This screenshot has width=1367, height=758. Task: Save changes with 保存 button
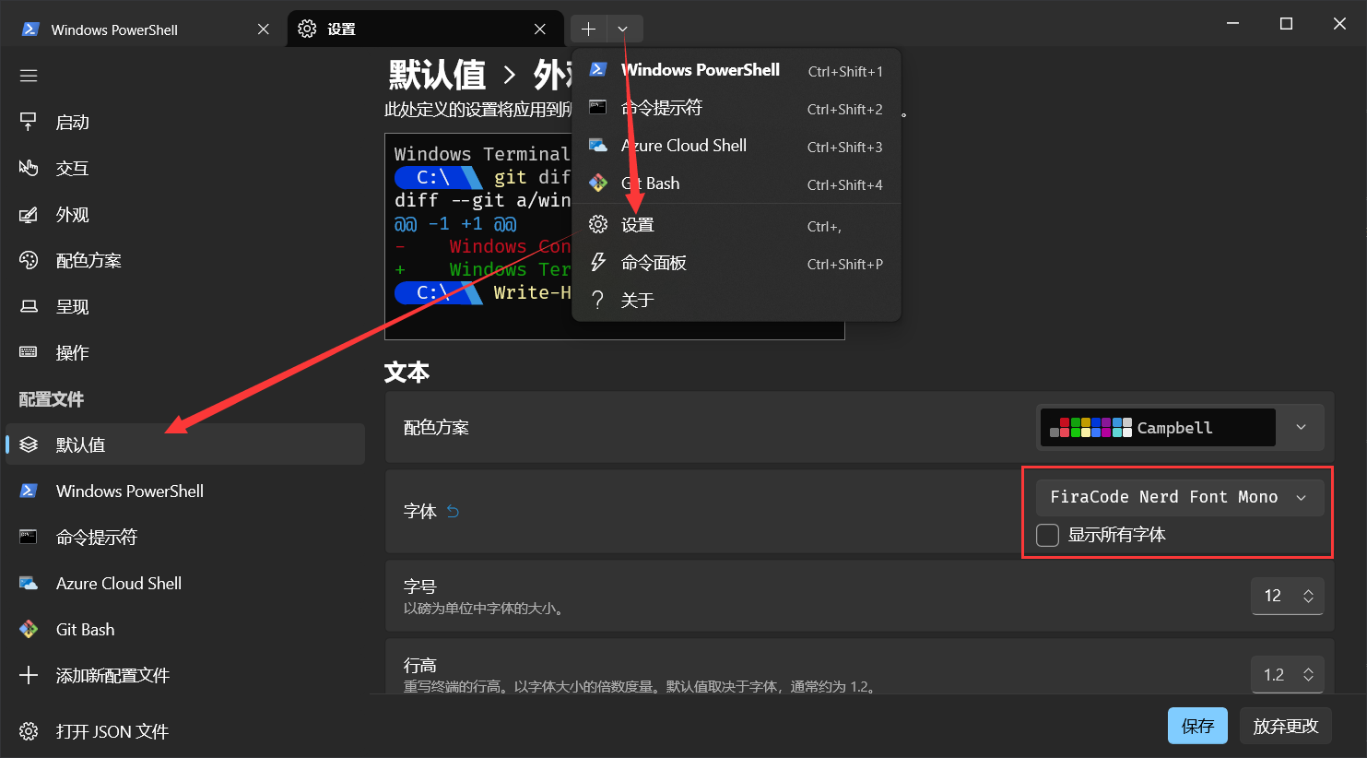(x=1197, y=726)
